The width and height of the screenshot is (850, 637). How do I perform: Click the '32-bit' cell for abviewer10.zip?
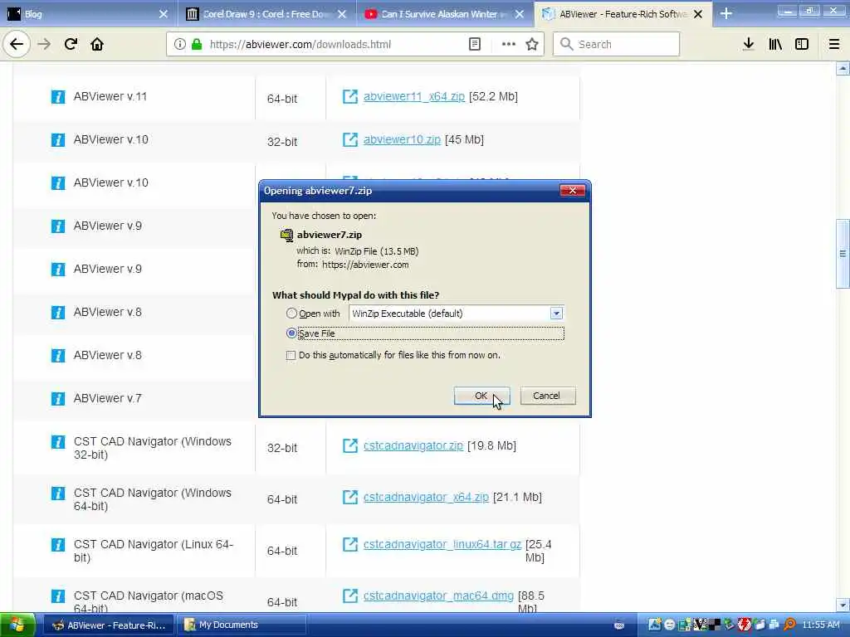coord(282,142)
